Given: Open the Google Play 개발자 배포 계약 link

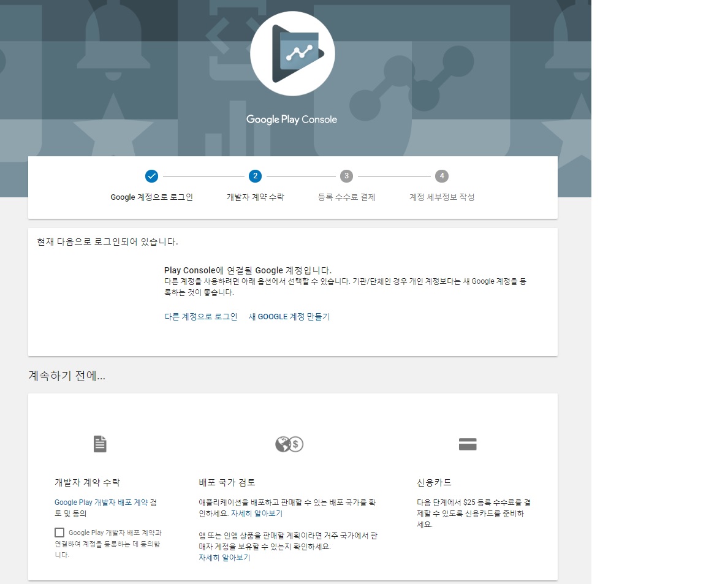Looking at the screenshot, I should [101, 502].
